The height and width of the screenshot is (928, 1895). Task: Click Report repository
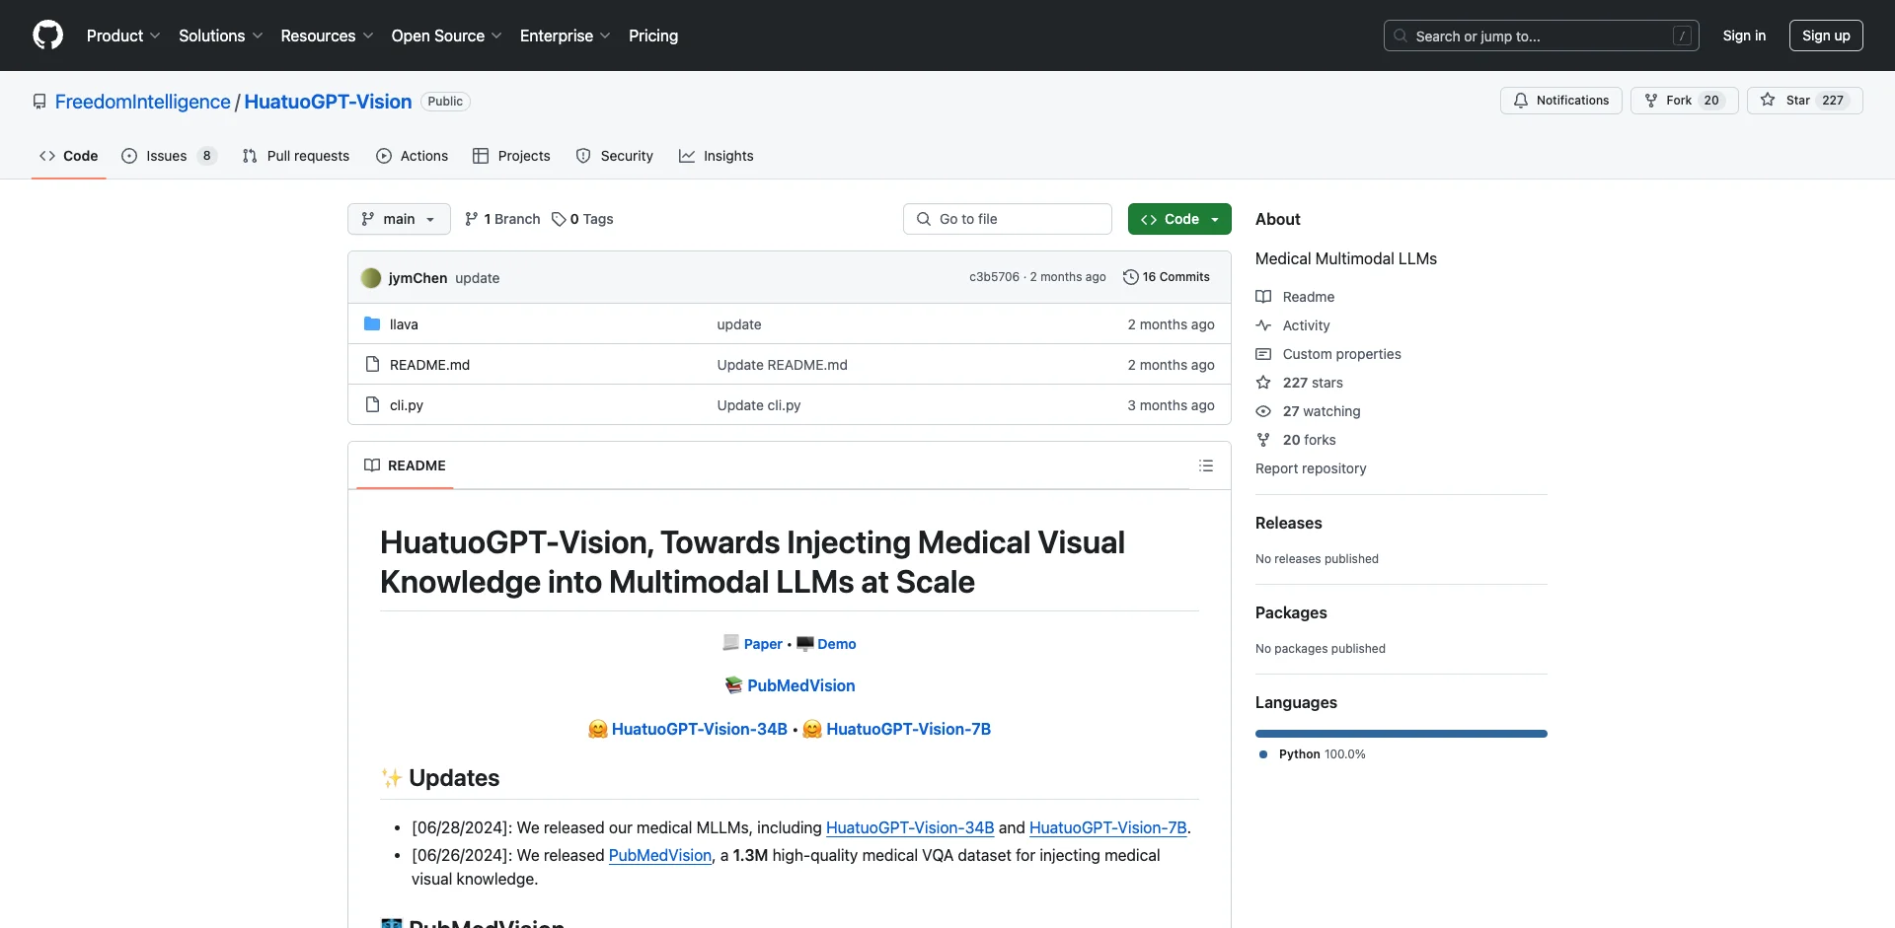(1311, 468)
